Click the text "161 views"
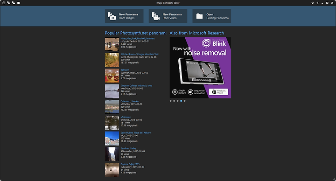The height and width of the screenshot is (181, 336). [126, 123]
